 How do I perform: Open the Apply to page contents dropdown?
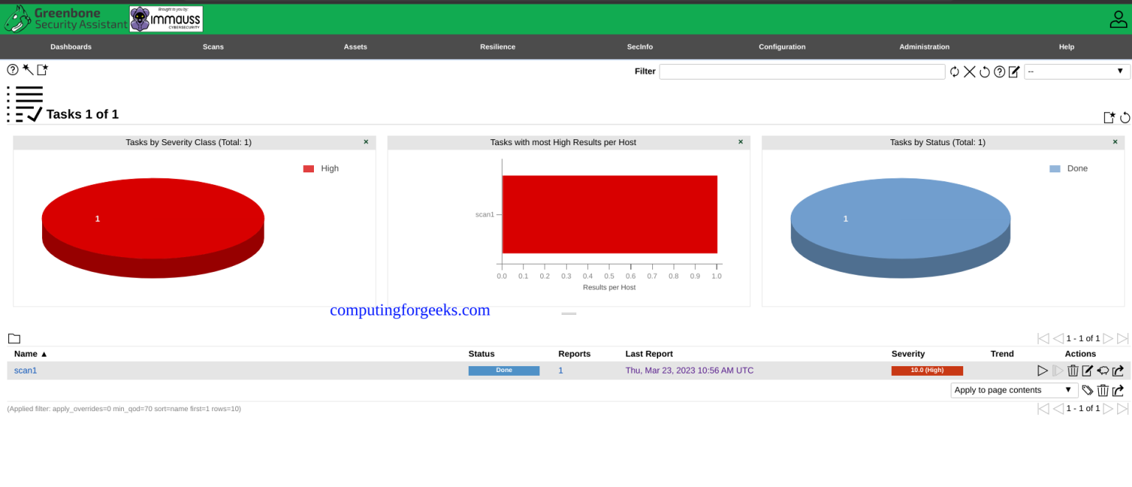(1013, 390)
